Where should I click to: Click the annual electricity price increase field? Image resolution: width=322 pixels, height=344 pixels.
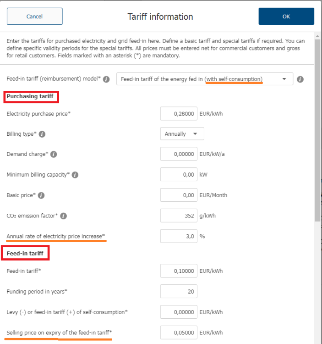click(179, 236)
